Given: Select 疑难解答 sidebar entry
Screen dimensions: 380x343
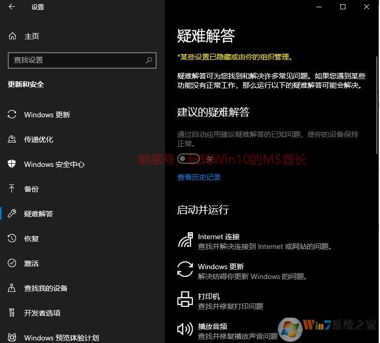Looking at the screenshot, I should tap(39, 214).
